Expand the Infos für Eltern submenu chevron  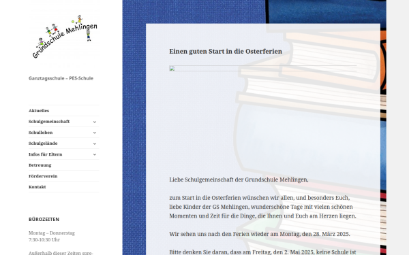pos(95,154)
